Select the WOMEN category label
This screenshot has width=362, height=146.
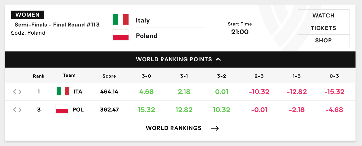click(x=27, y=15)
